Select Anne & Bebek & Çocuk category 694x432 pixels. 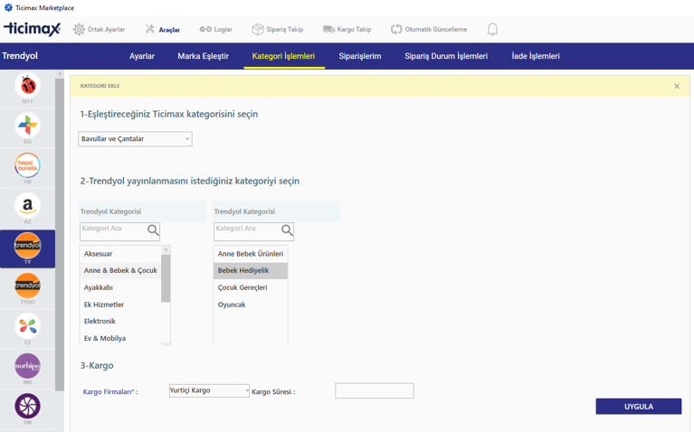[120, 270]
